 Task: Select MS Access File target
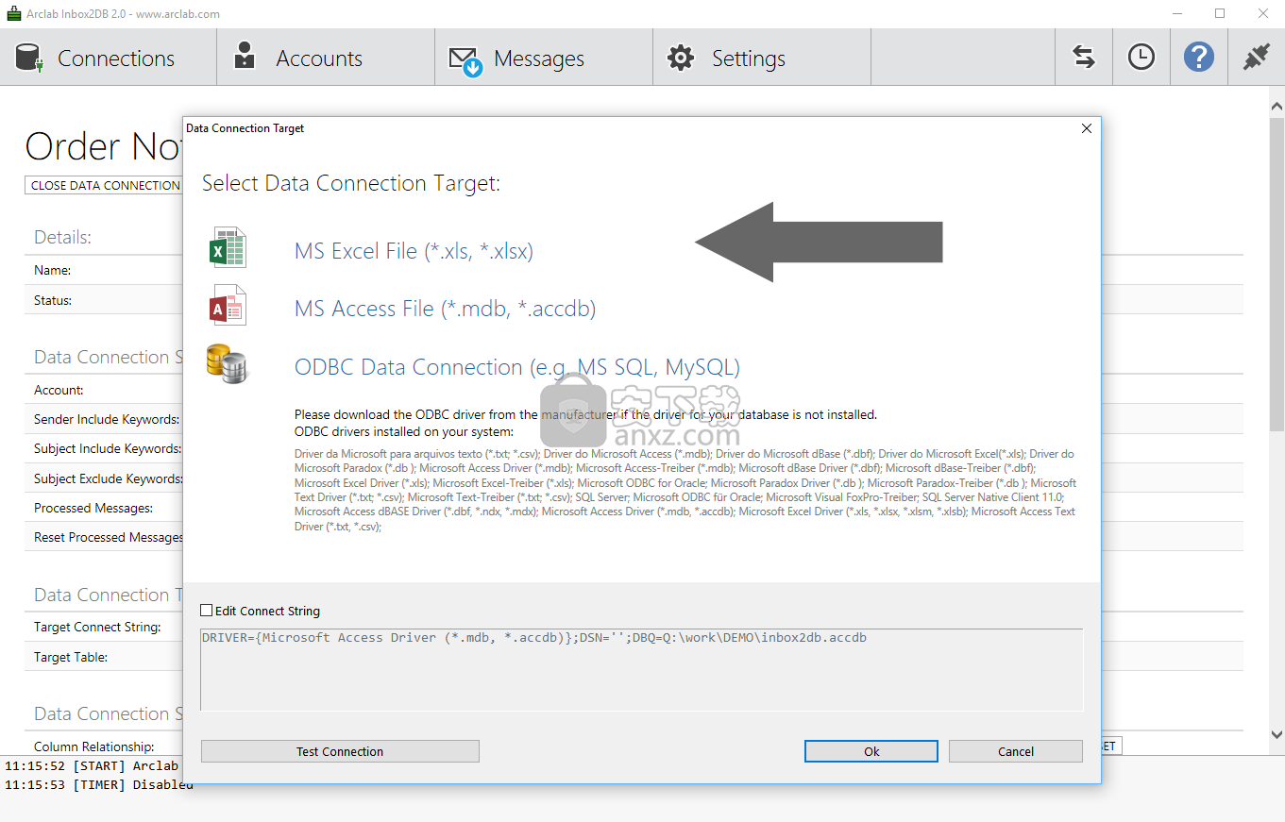point(445,309)
